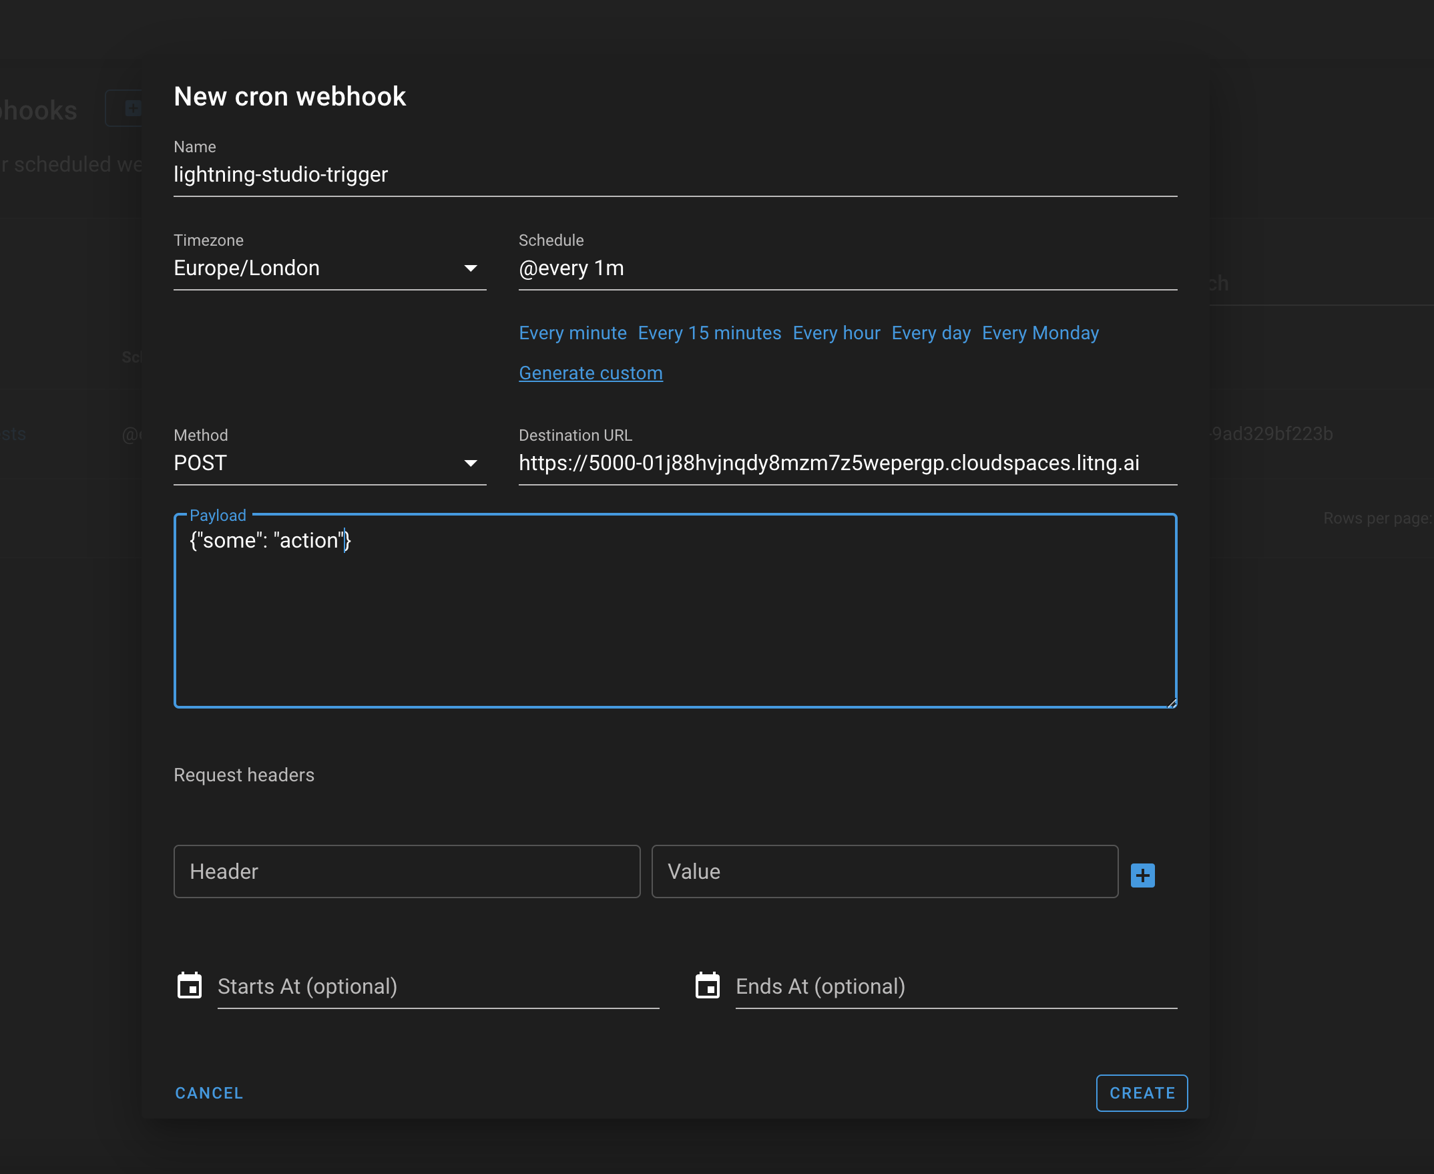Set schedule to Every minute
This screenshot has width=1434, height=1174.
click(572, 333)
